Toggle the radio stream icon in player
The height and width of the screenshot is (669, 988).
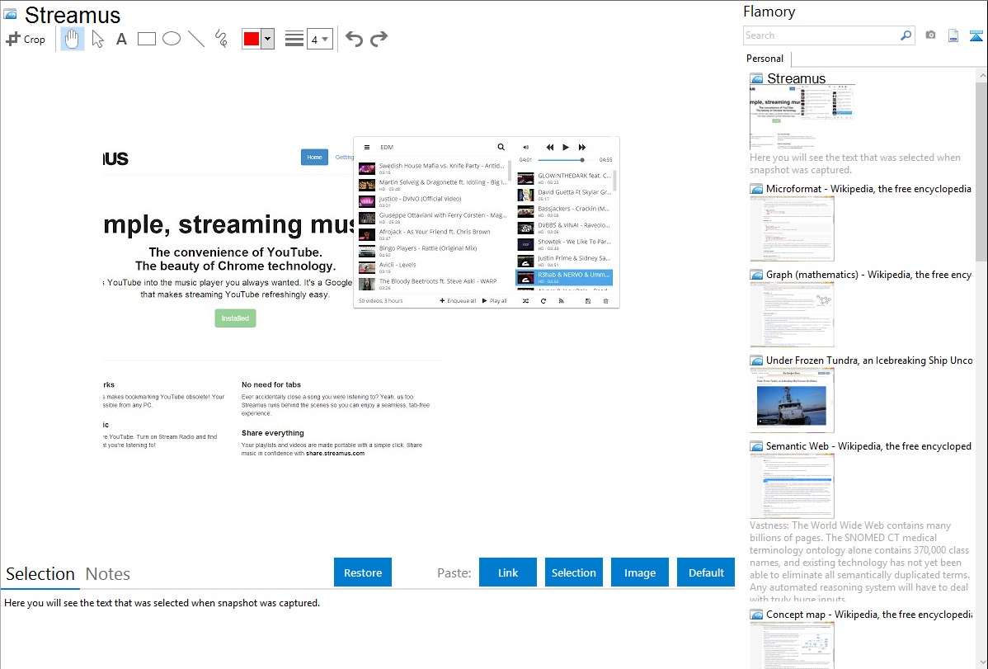(561, 301)
